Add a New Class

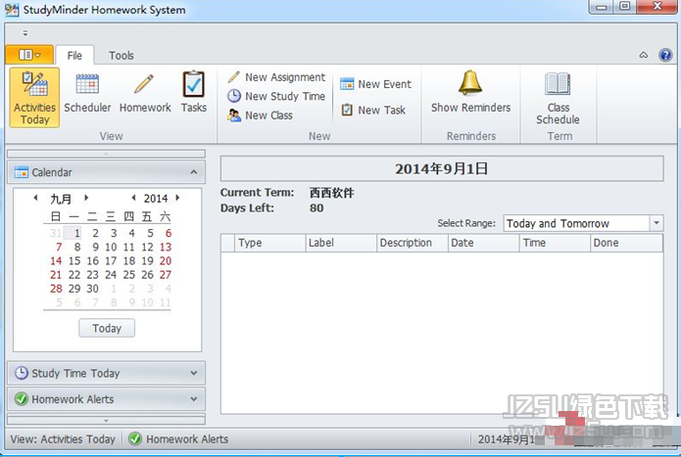tap(261, 115)
